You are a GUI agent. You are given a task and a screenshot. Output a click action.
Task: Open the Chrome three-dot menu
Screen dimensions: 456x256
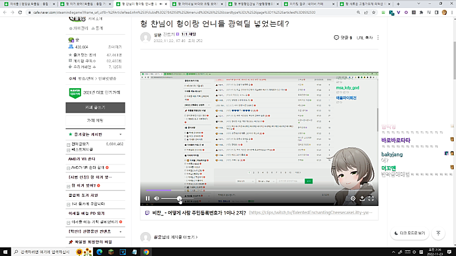452,13
